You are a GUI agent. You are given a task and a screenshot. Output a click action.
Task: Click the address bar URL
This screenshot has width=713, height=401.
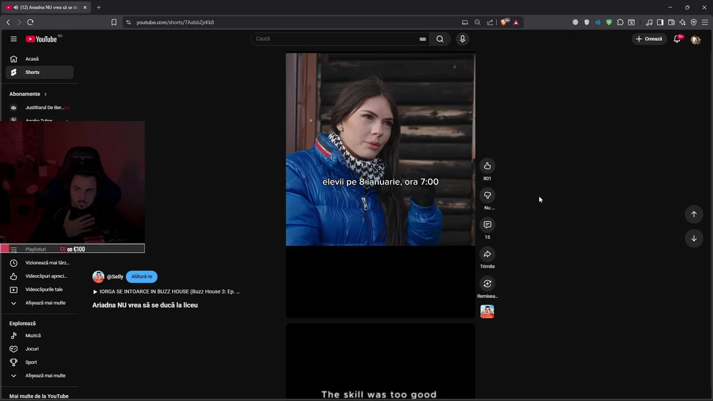pos(175,22)
